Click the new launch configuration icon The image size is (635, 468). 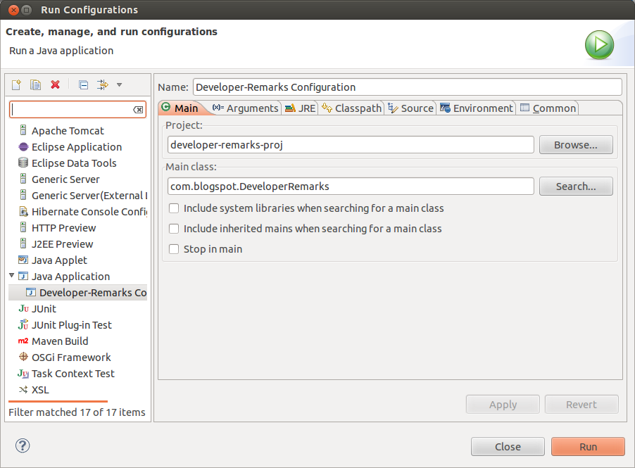click(16, 85)
